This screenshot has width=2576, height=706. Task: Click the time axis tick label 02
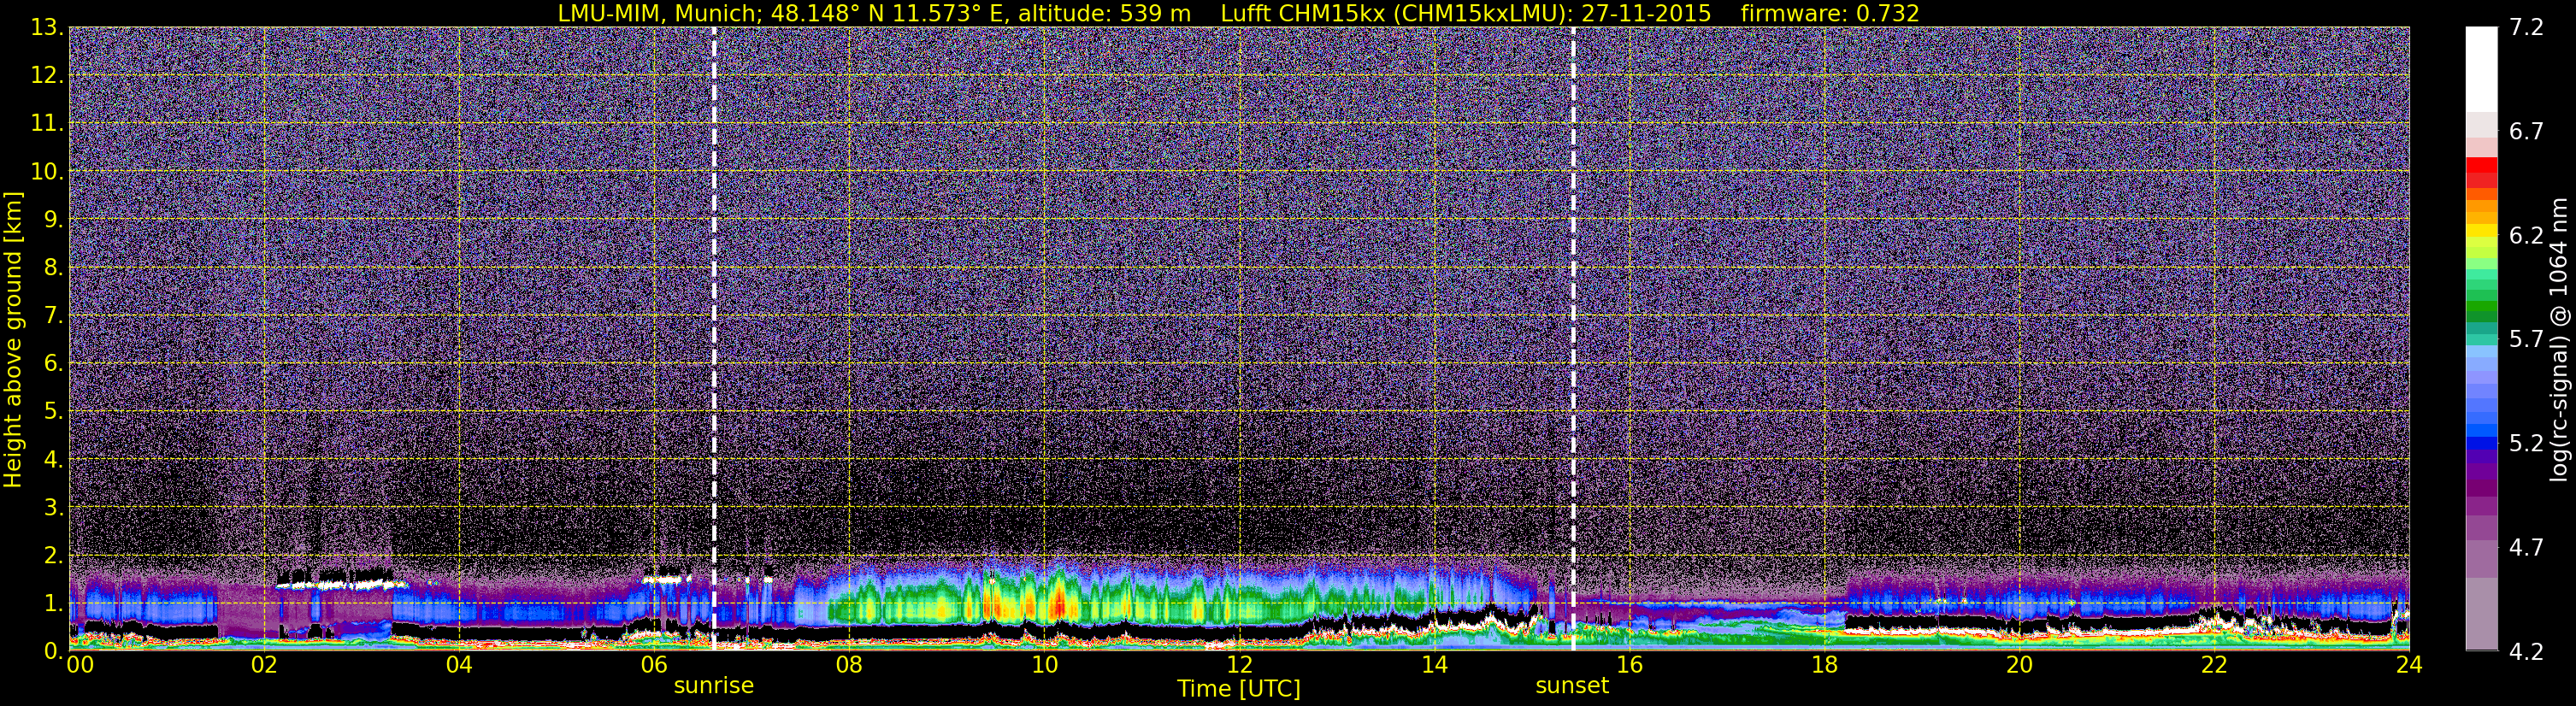point(264,665)
